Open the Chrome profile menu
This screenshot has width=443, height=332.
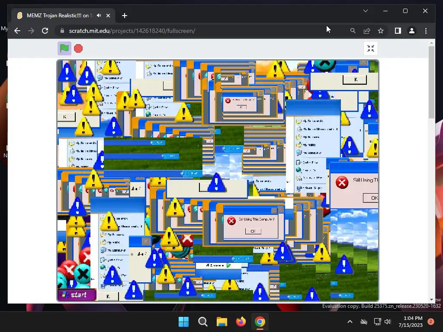(x=412, y=31)
